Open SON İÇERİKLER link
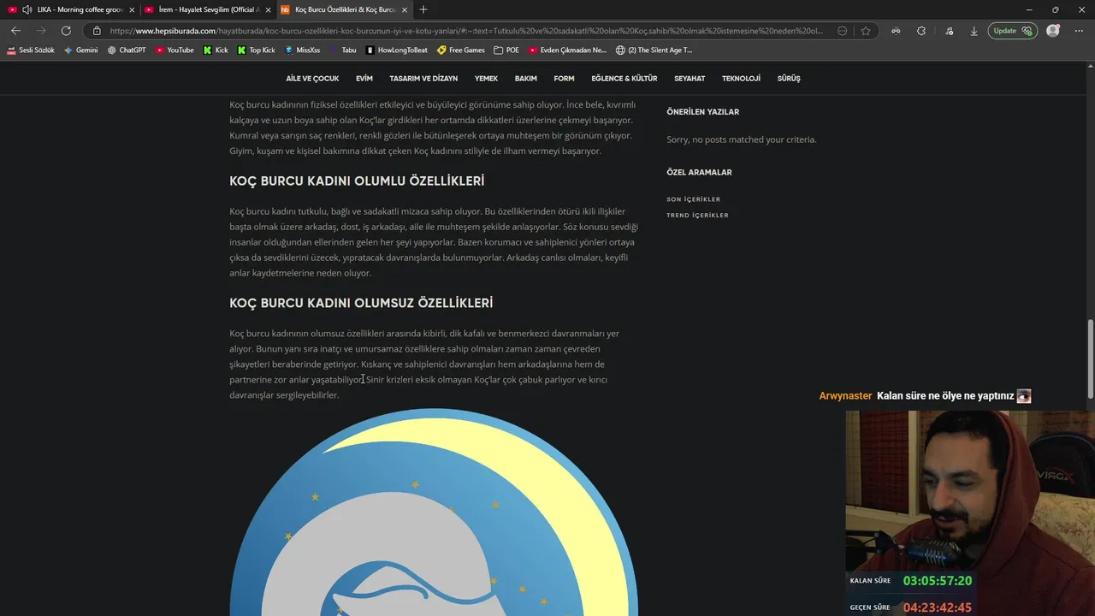 pos(694,199)
